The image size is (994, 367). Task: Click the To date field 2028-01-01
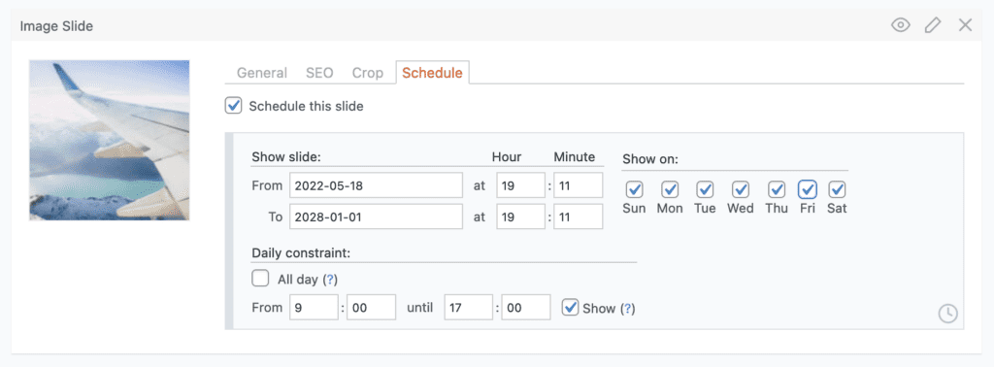coord(377,217)
